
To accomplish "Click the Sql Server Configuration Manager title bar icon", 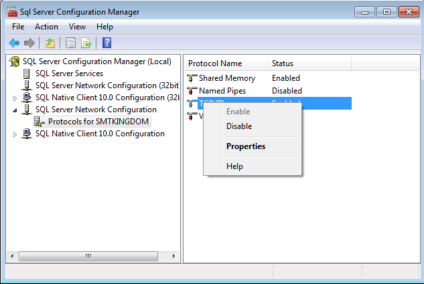I will coord(12,11).
